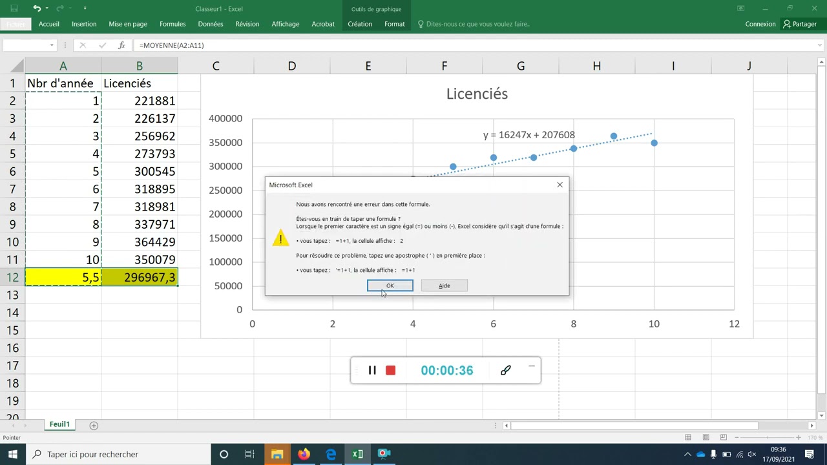Expand the formula bar chevron
Screen dimensions: 827x465
(821, 45)
